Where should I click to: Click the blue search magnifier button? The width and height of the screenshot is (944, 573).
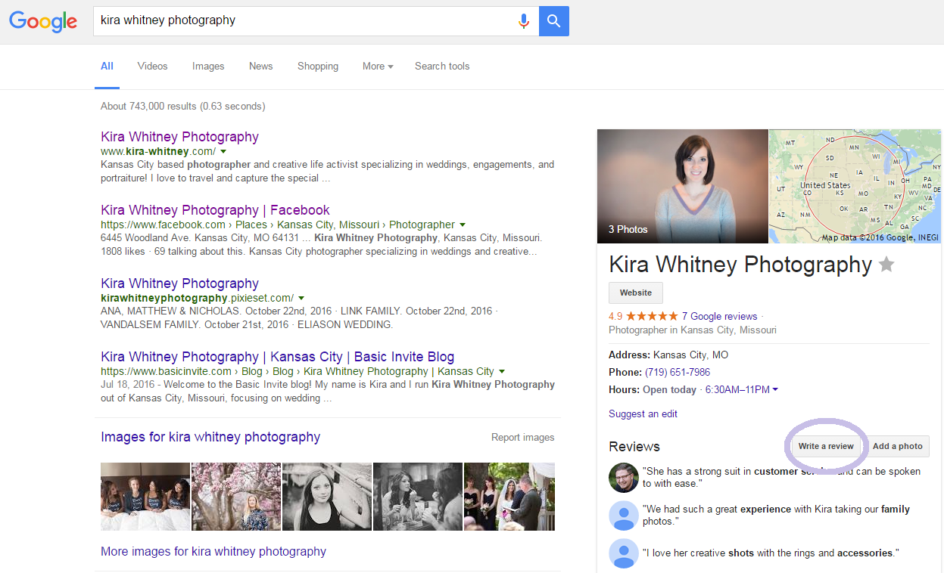(x=554, y=21)
